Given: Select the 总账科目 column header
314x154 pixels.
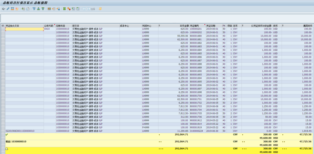Looking at the screenshot, I should [64, 26].
